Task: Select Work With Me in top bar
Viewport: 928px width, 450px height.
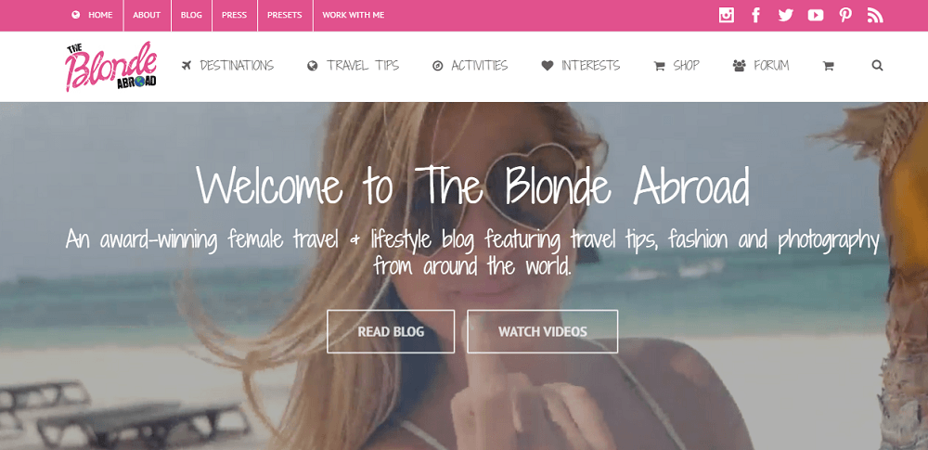Action: pos(354,16)
